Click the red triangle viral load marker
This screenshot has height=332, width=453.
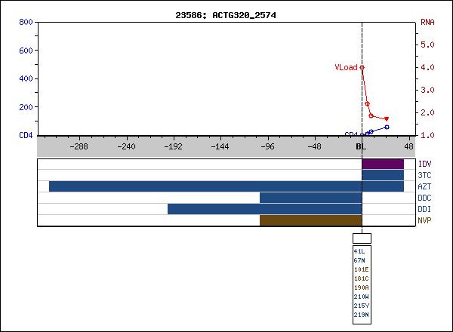(x=387, y=119)
